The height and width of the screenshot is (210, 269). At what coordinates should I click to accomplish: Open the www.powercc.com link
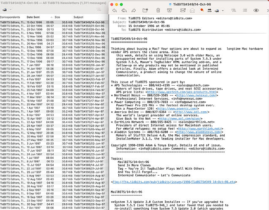[x=178, y=109]
